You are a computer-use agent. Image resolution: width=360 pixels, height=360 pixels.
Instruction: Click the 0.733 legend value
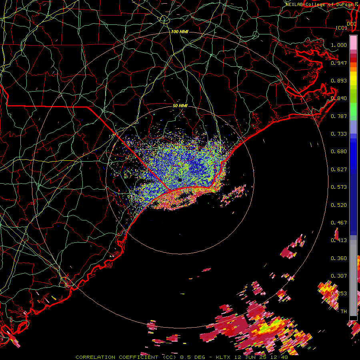tap(339, 134)
